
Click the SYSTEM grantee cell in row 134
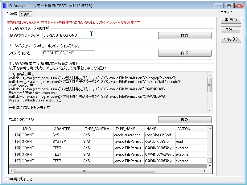click(x=67, y=142)
